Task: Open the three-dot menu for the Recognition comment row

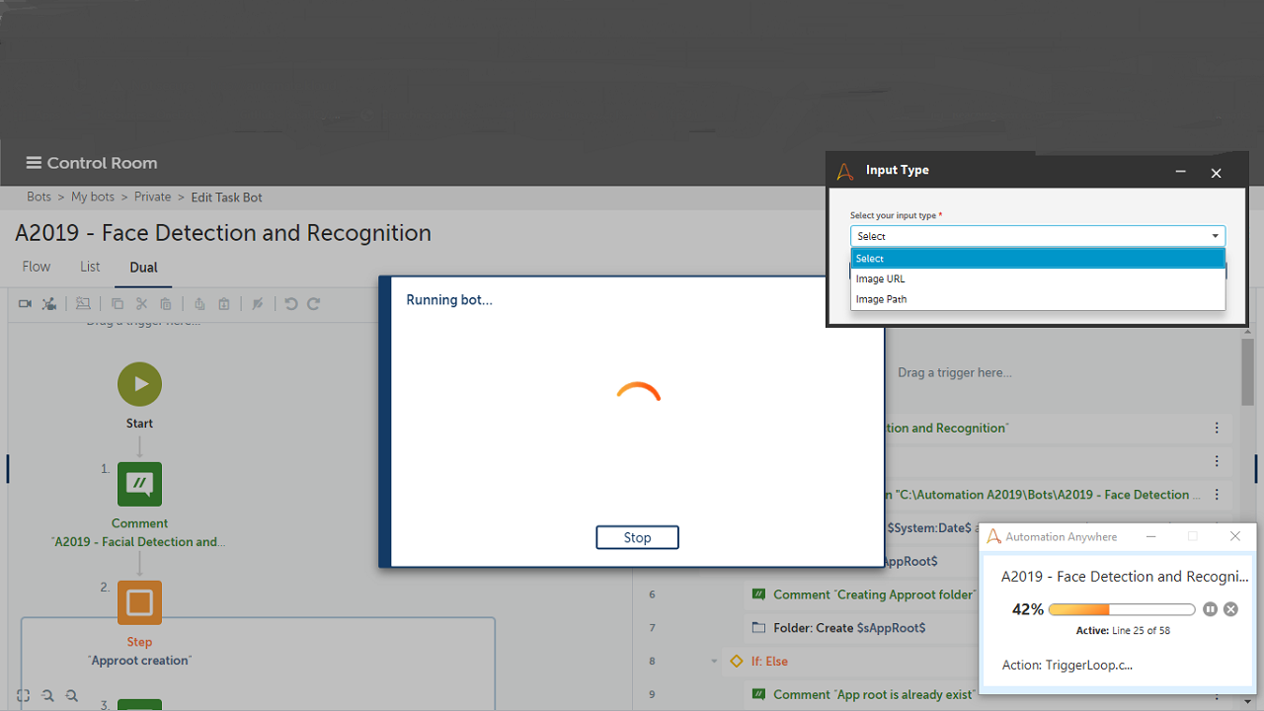Action: pos(1217,429)
